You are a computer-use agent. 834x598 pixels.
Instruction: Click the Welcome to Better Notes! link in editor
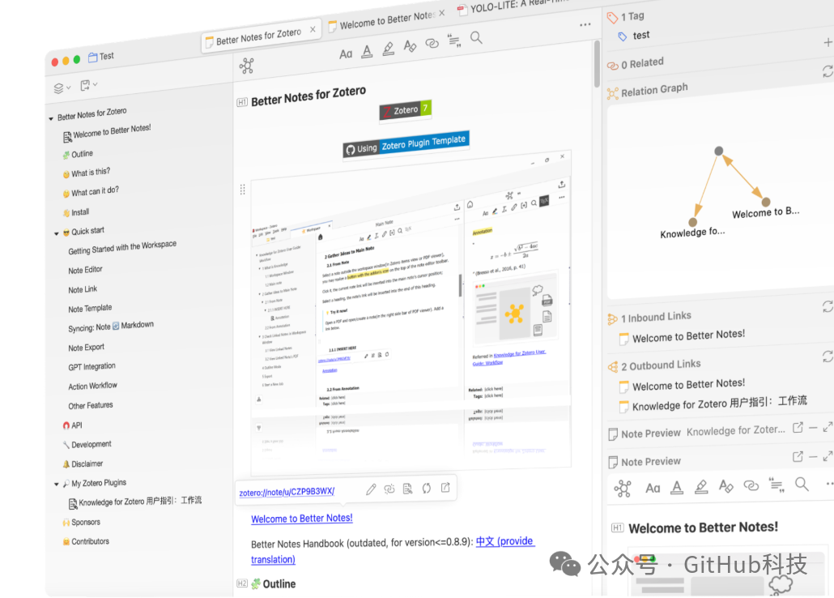coord(301,519)
